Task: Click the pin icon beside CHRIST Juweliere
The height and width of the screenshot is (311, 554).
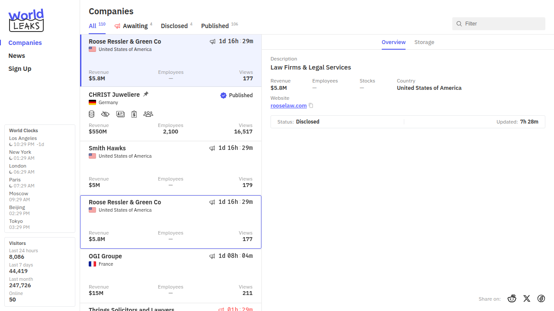Action: point(146,94)
